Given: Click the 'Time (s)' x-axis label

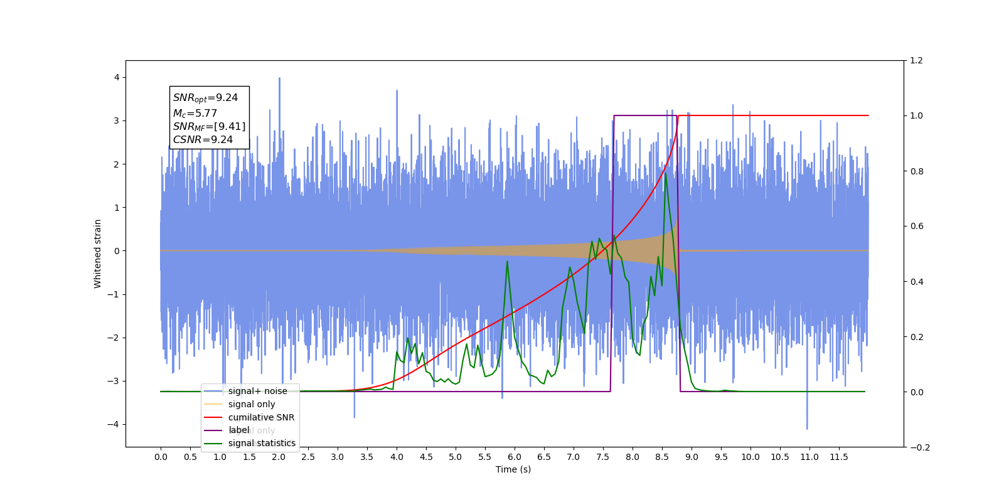Looking at the screenshot, I should pos(513,469).
